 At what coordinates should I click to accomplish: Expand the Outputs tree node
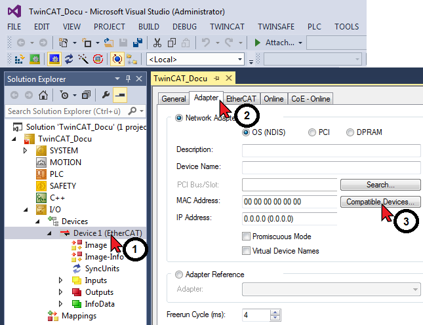(61, 292)
